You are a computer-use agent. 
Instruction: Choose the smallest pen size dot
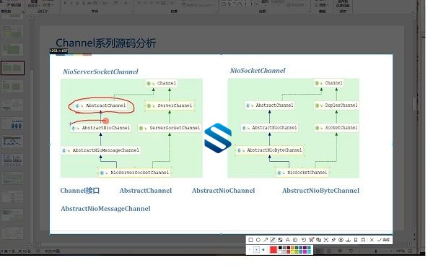click(250, 250)
